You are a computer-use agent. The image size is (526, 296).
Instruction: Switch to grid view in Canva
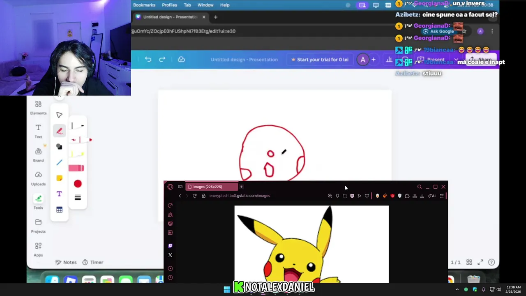coord(469,262)
